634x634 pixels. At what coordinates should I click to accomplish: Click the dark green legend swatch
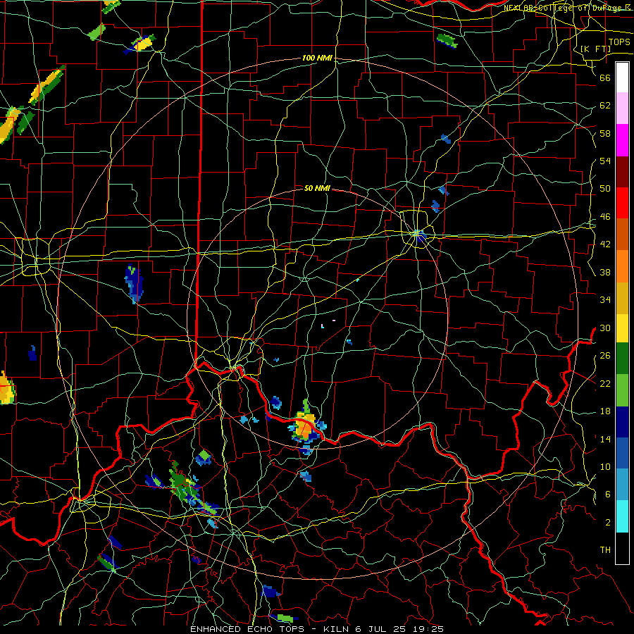(x=622, y=358)
